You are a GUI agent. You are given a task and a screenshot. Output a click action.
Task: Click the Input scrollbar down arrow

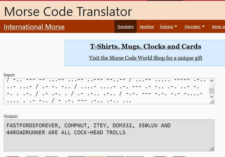point(212,97)
